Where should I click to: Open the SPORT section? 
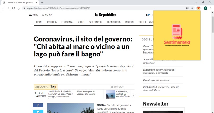pos(81,22)
